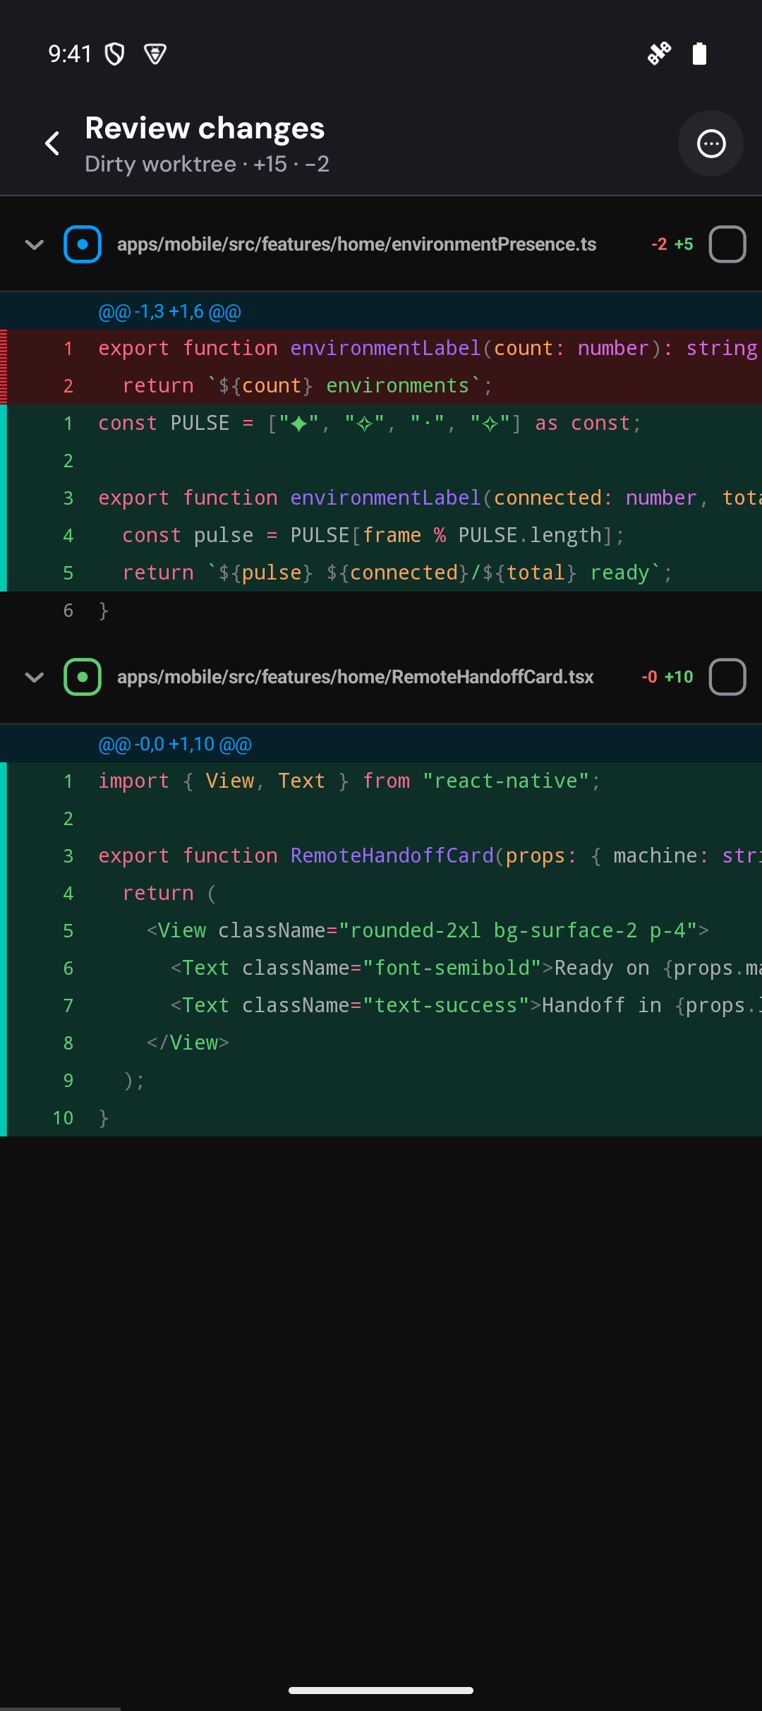Select removed line with environmentLabel(count: number)
The image size is (762, 1711).
pos(381,348)
